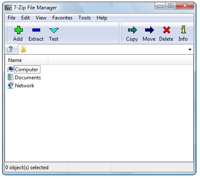Select the Network entry label
This screenshot has height=179, width=200.
pyautogui.click(x=25, y=86)
